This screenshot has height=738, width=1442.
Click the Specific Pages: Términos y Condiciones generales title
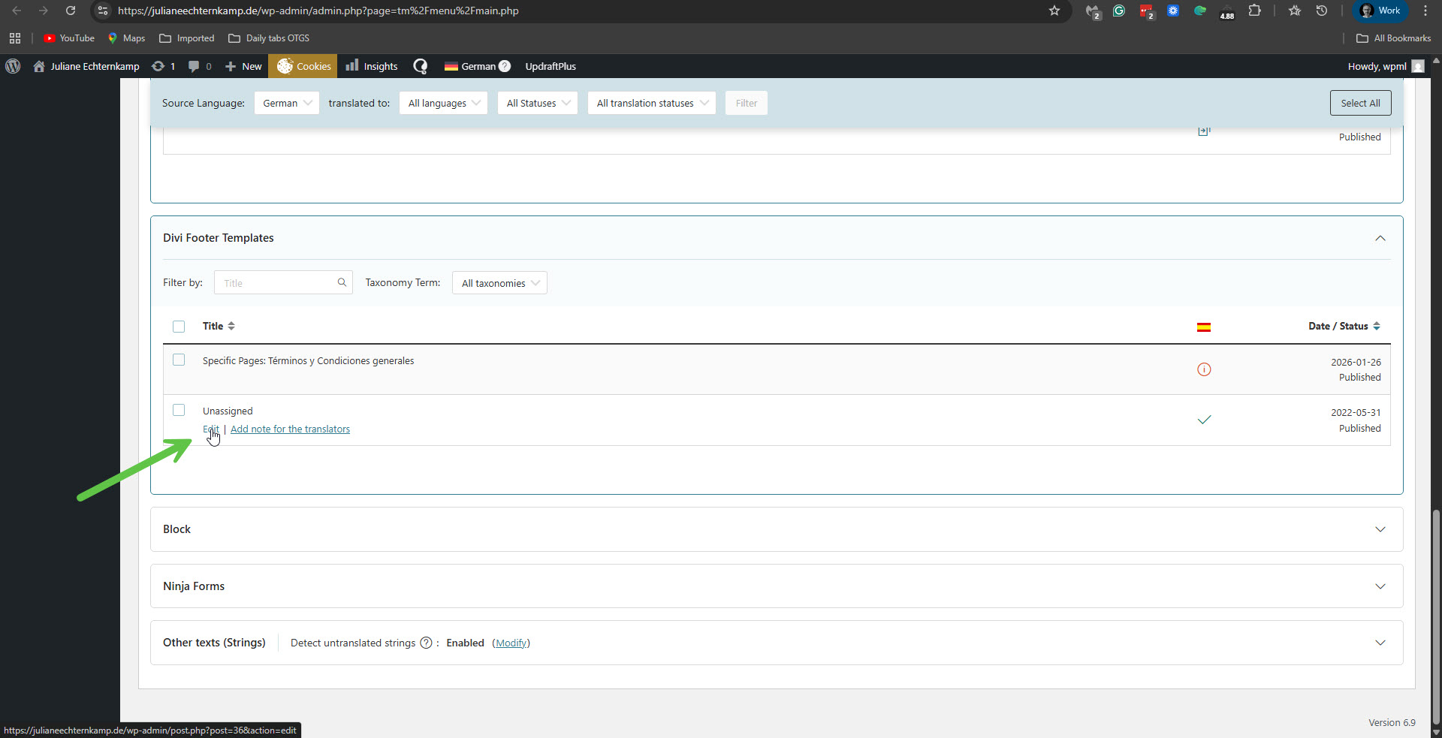tap(308, 361)
